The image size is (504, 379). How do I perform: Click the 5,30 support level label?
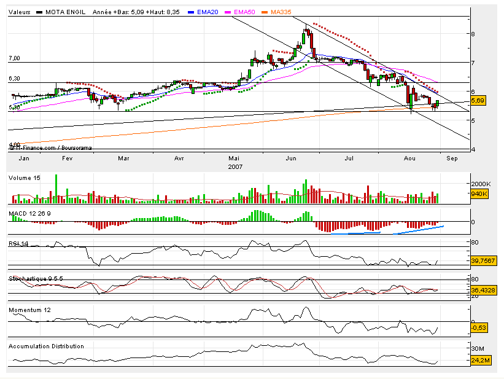click(14, 107)
